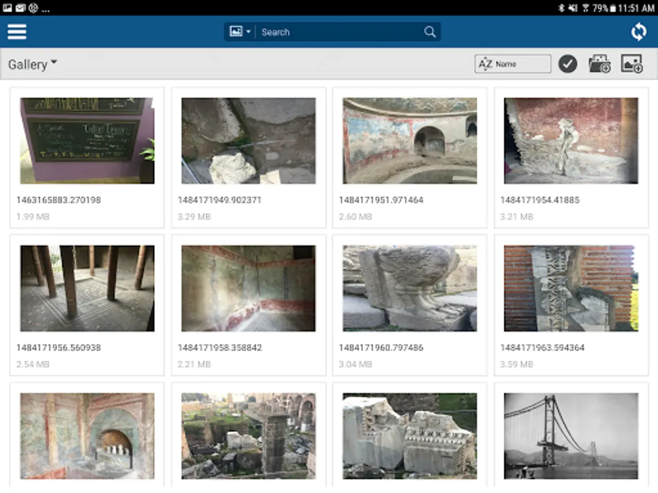This screenshot has width=658, height=493.
Task: Tap the select-all checkmark icon
Action: 568,64
